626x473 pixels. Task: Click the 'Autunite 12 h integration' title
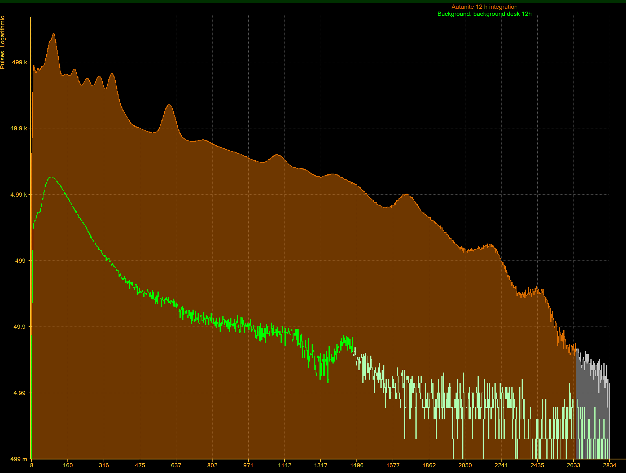[x=484, y=7]
